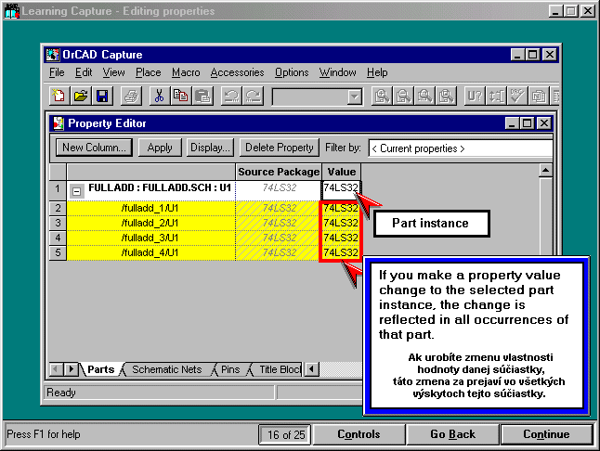Click the Continue button
This screenshot has height=451, width=600.
(546, 434)
